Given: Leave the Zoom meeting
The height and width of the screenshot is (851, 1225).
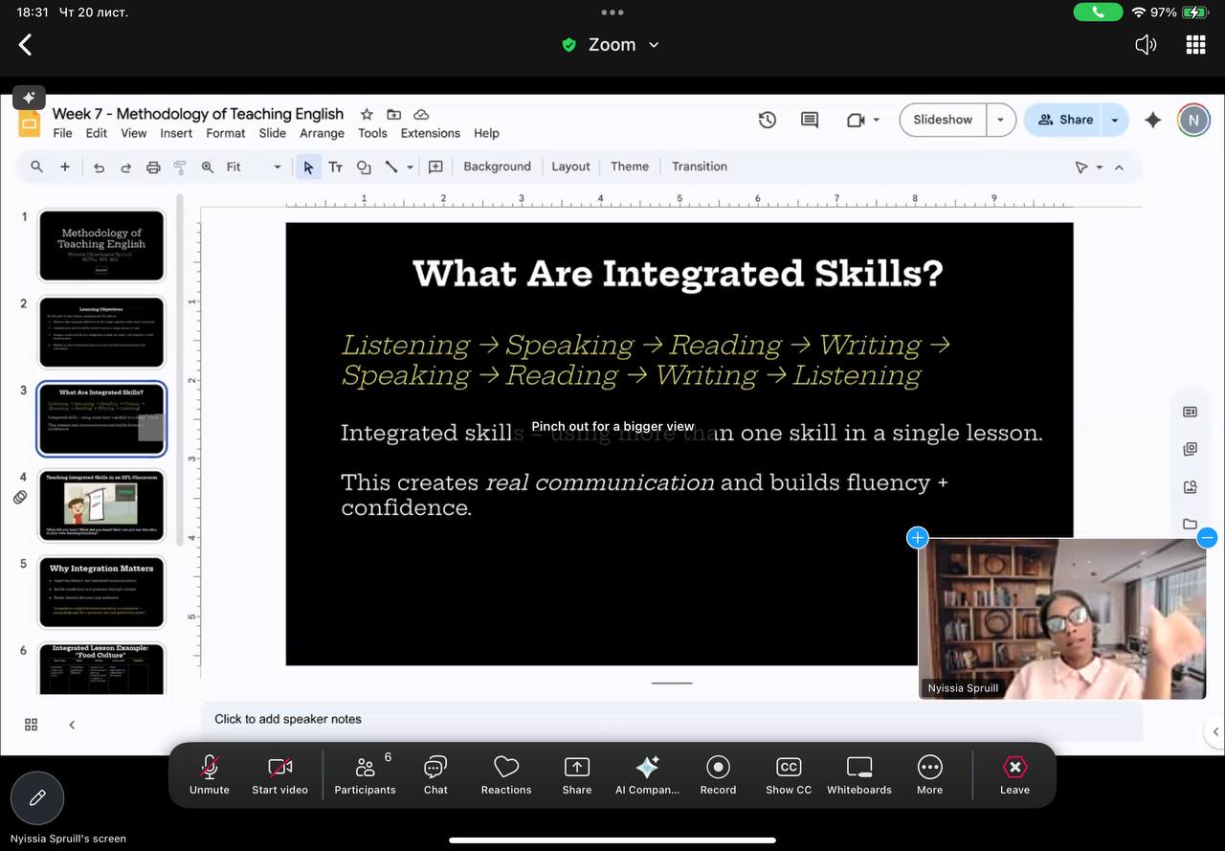Looking at the screenshot, I should point(1014,774).
